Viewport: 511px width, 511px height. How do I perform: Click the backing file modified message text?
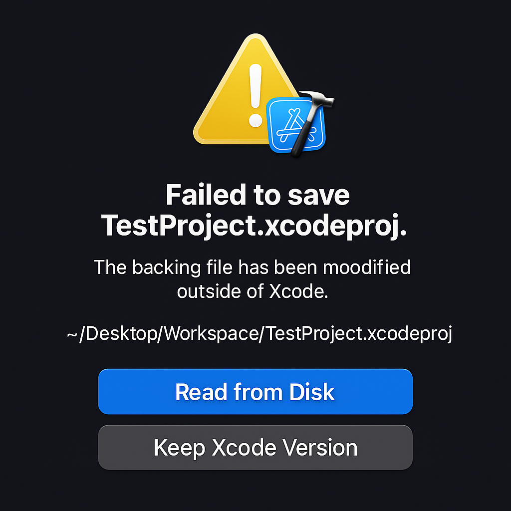pyautogui.click(x=254, y=267)
